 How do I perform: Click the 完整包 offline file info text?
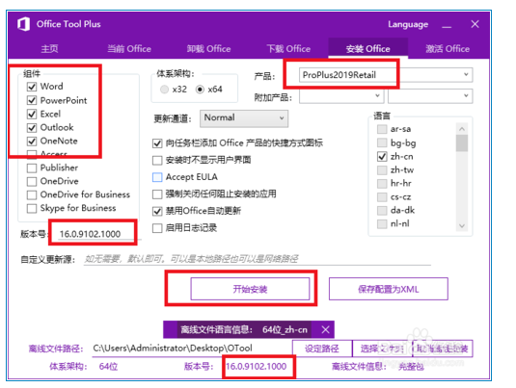pos(411,366)
